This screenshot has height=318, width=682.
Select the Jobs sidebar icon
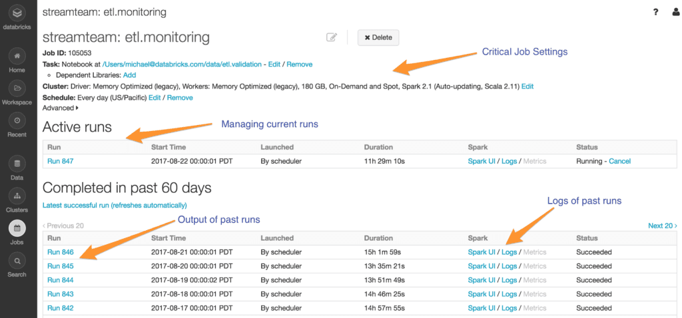[x=17, y=228]
